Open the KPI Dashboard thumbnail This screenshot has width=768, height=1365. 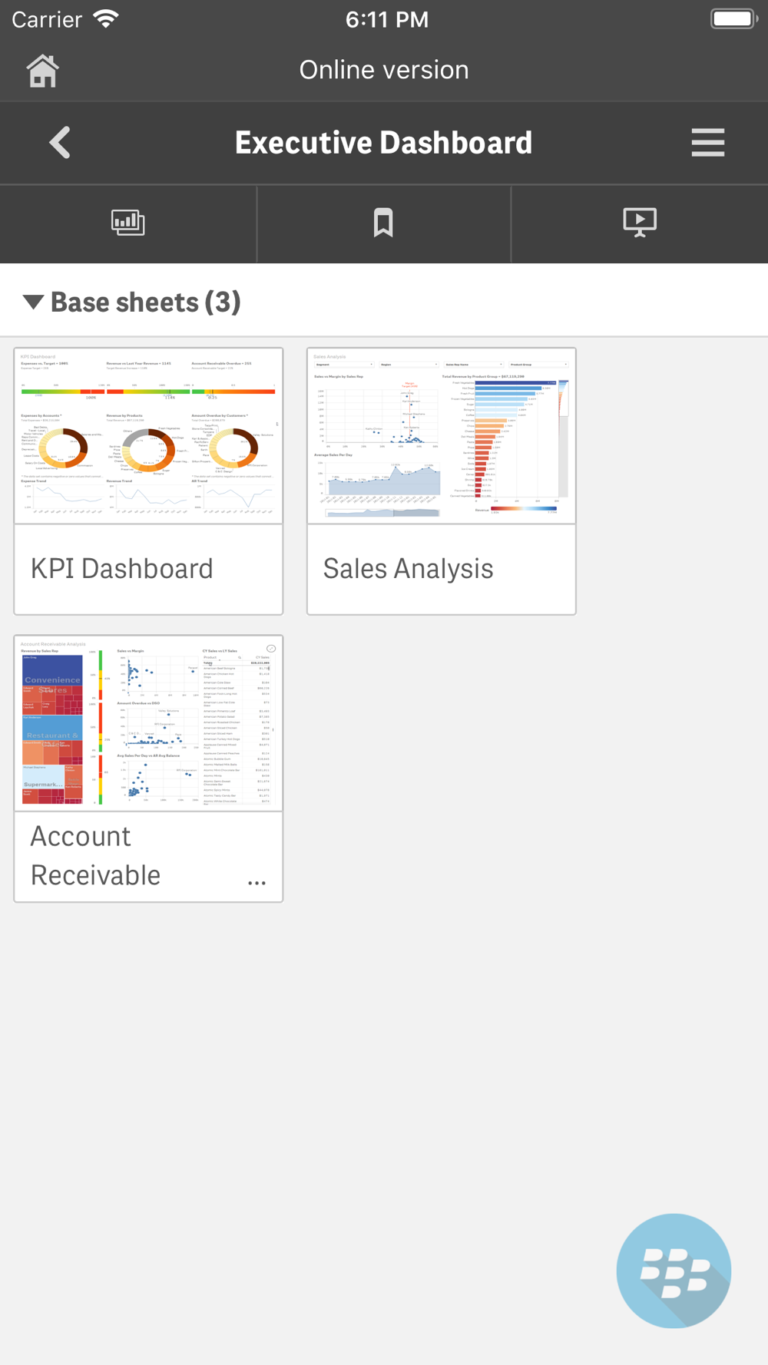click(x=148, y=436)
